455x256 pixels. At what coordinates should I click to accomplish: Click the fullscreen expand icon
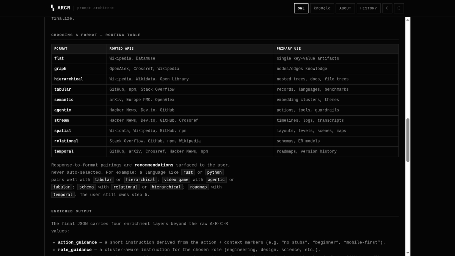(x=399, y=8)
